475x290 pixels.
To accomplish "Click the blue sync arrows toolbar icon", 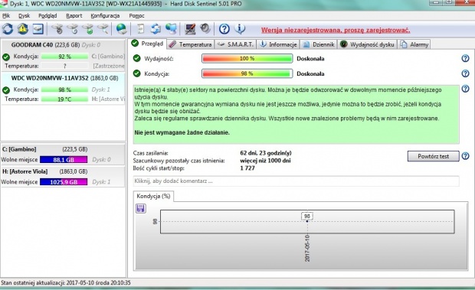I will [156, 29].
